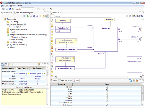Open dropdown arrow next to first grayed toolbar icon
This screenshot has height=109, width=145.
(41, 9)
